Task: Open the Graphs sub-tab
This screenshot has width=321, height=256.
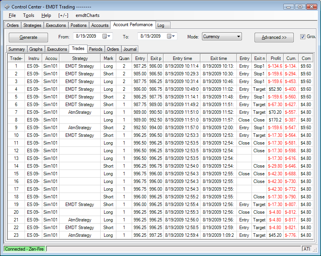Action: 36,49
